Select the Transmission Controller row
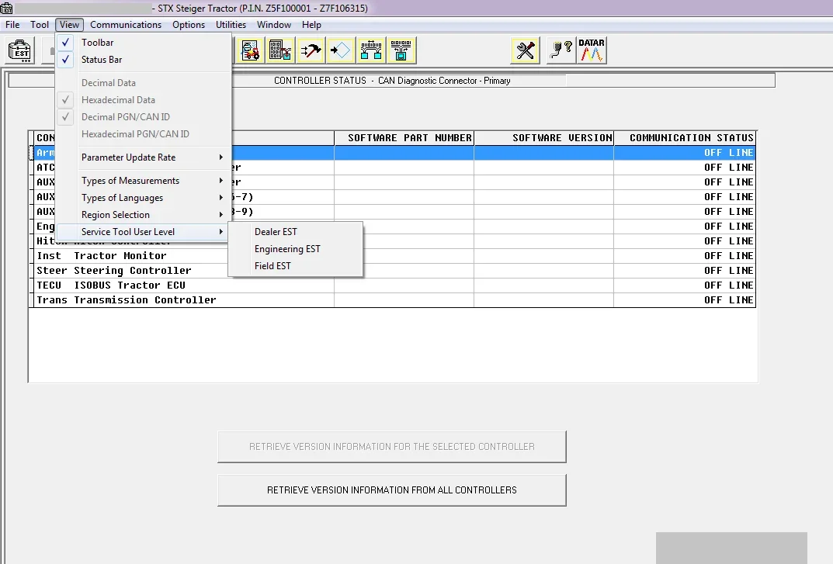833x564 pixels. (x=124, y=299)
